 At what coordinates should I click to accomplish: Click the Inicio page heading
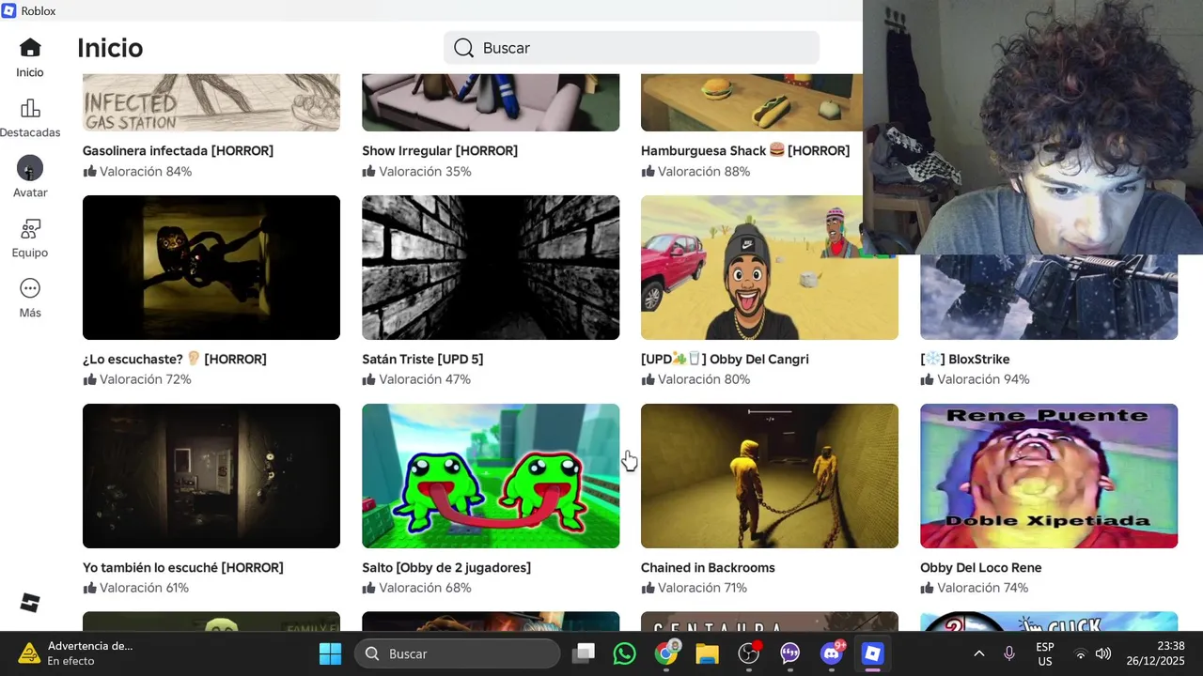(110, 48)
